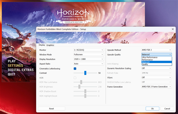The width and height of the screenshot is (178, 114).
Task: Click the HDR Highlight Boost slider handle
Action: [85, 96]
